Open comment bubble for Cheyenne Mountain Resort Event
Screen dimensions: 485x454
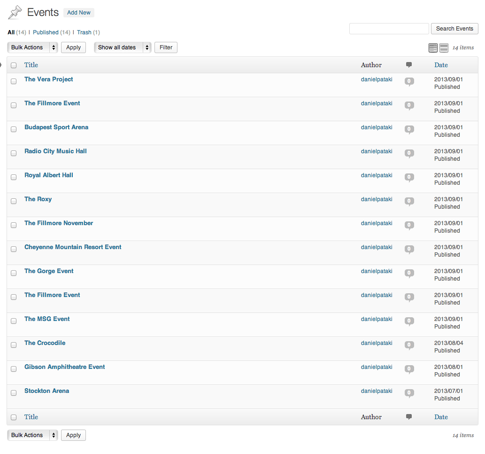coord(409,249)
